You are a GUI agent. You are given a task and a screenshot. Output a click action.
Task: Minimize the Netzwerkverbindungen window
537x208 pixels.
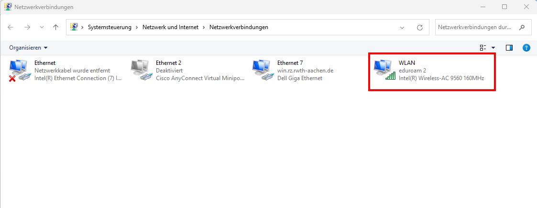click(483, 7)
